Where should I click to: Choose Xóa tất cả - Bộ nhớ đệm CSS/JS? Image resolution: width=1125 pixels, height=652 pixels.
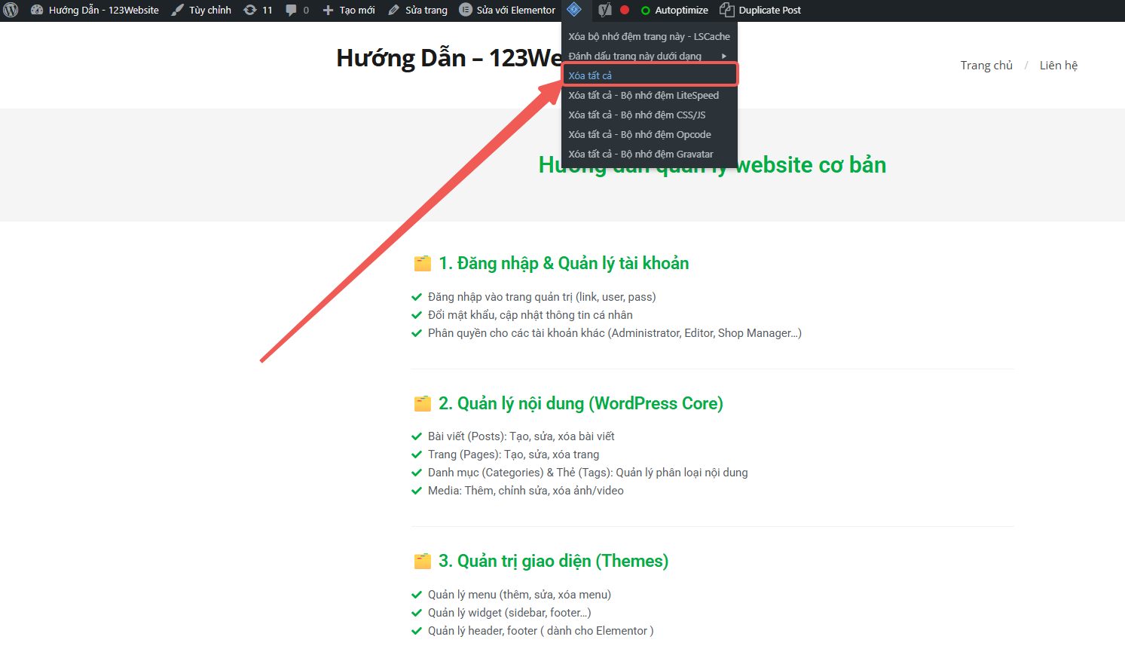pos(637,115)
